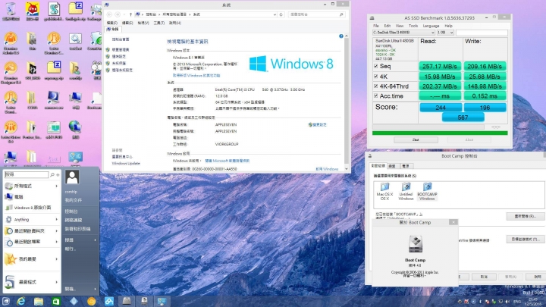This screenshot has width=546, height=307.
Task: Refresh the System window address bar
Action: pyautogui.click(x=281, y=14)
